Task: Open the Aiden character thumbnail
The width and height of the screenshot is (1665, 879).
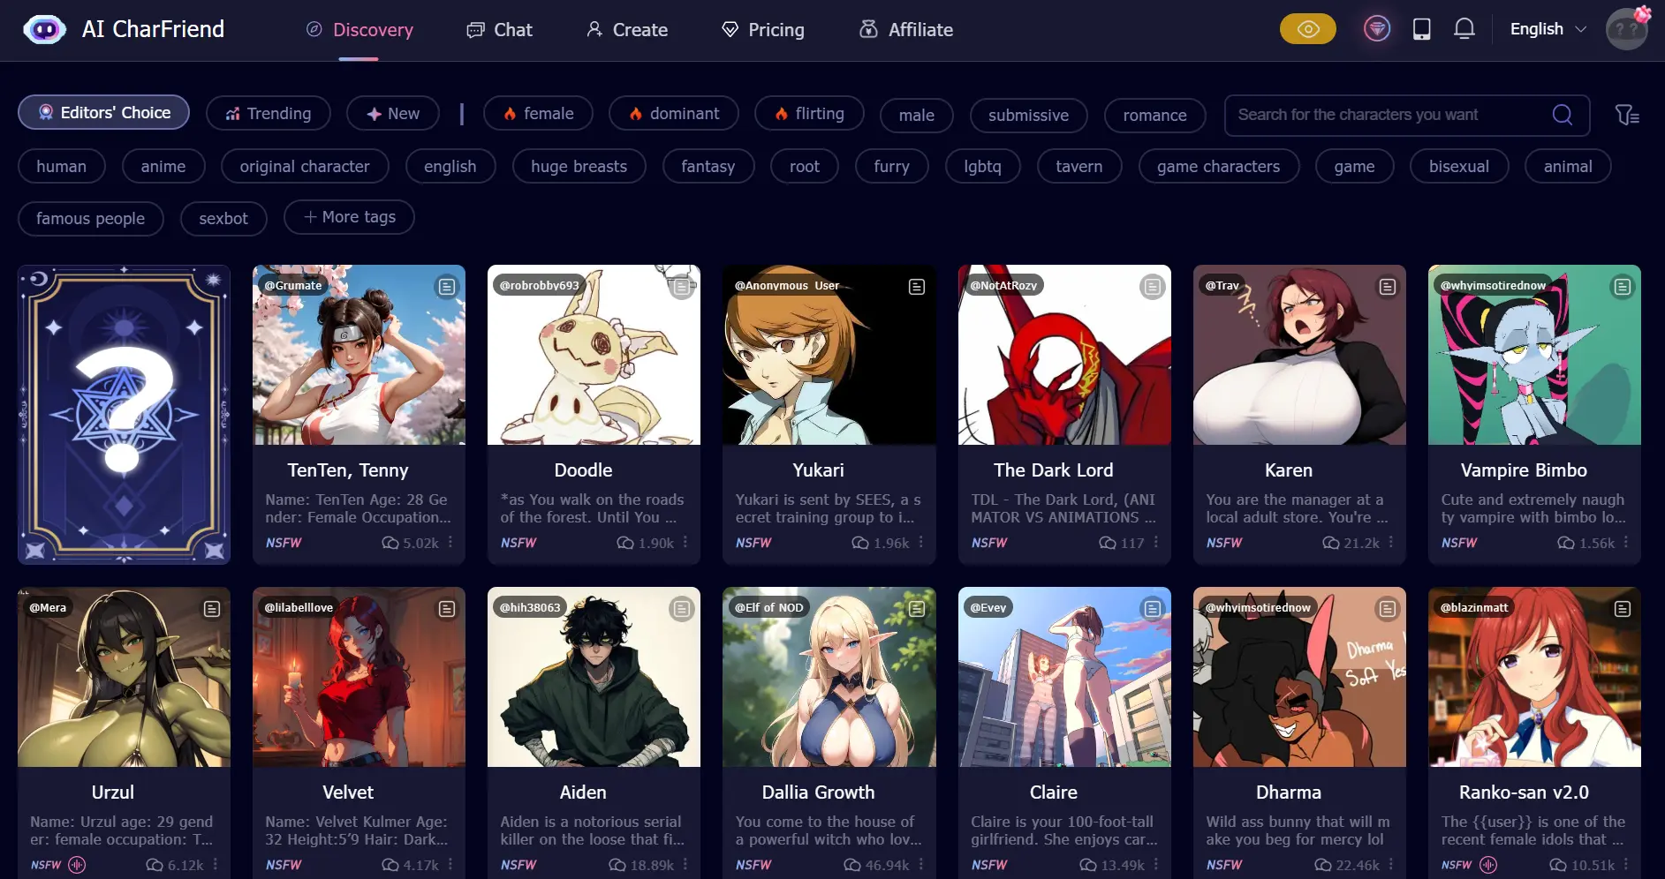Action: pos(594,677)
